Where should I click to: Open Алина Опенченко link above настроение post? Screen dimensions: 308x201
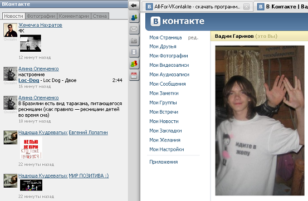point(38,68)
